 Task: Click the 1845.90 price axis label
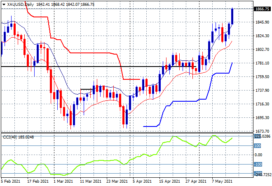(262, 22)
